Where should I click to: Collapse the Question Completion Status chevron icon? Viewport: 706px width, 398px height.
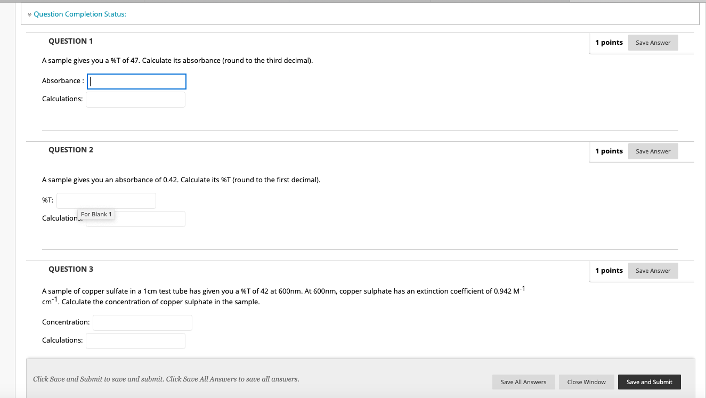[29, 14]
